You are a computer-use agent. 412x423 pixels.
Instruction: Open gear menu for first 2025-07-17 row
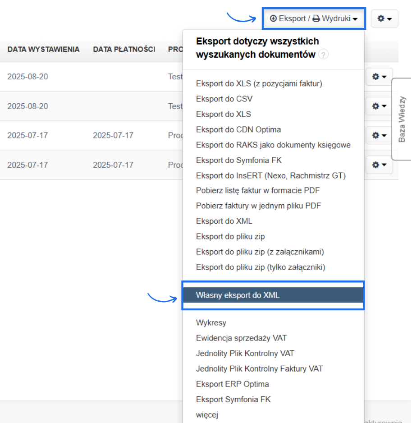[x=379, y=135]
